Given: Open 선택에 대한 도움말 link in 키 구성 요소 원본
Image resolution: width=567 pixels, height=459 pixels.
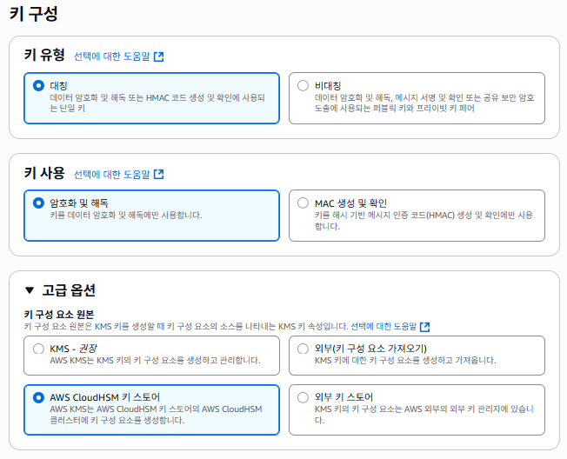Looking at the screenshot, I should point(384,327).
